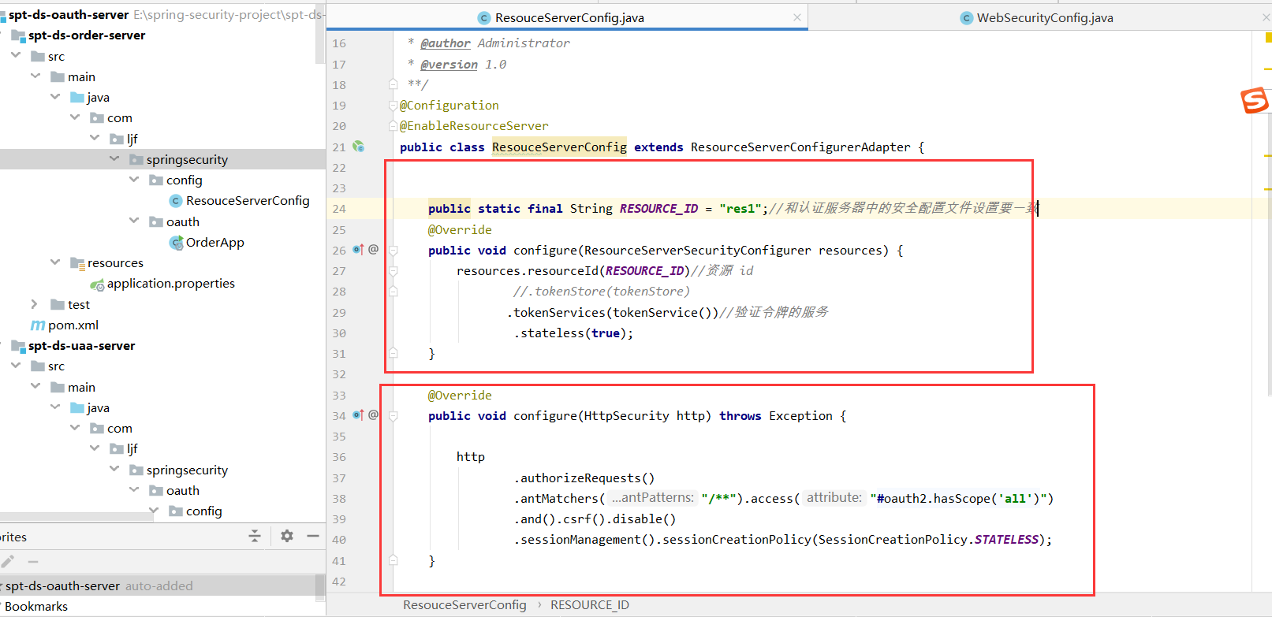Click the Spring bean gutter icon on line 21
This screenshot has height=617, width=1272.
[x=358, y=146]
